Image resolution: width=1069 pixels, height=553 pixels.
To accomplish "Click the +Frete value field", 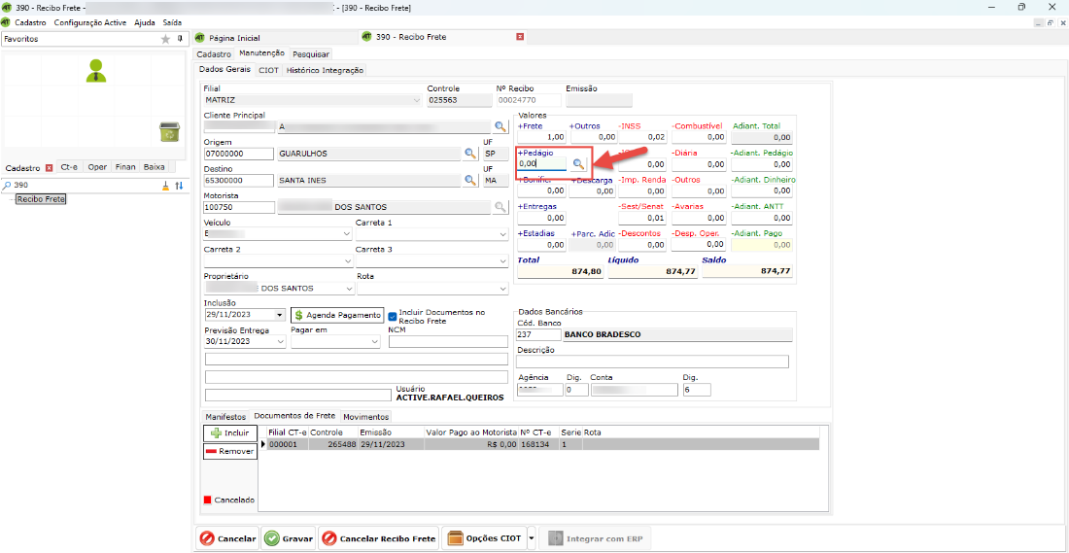I will point(541,138).
